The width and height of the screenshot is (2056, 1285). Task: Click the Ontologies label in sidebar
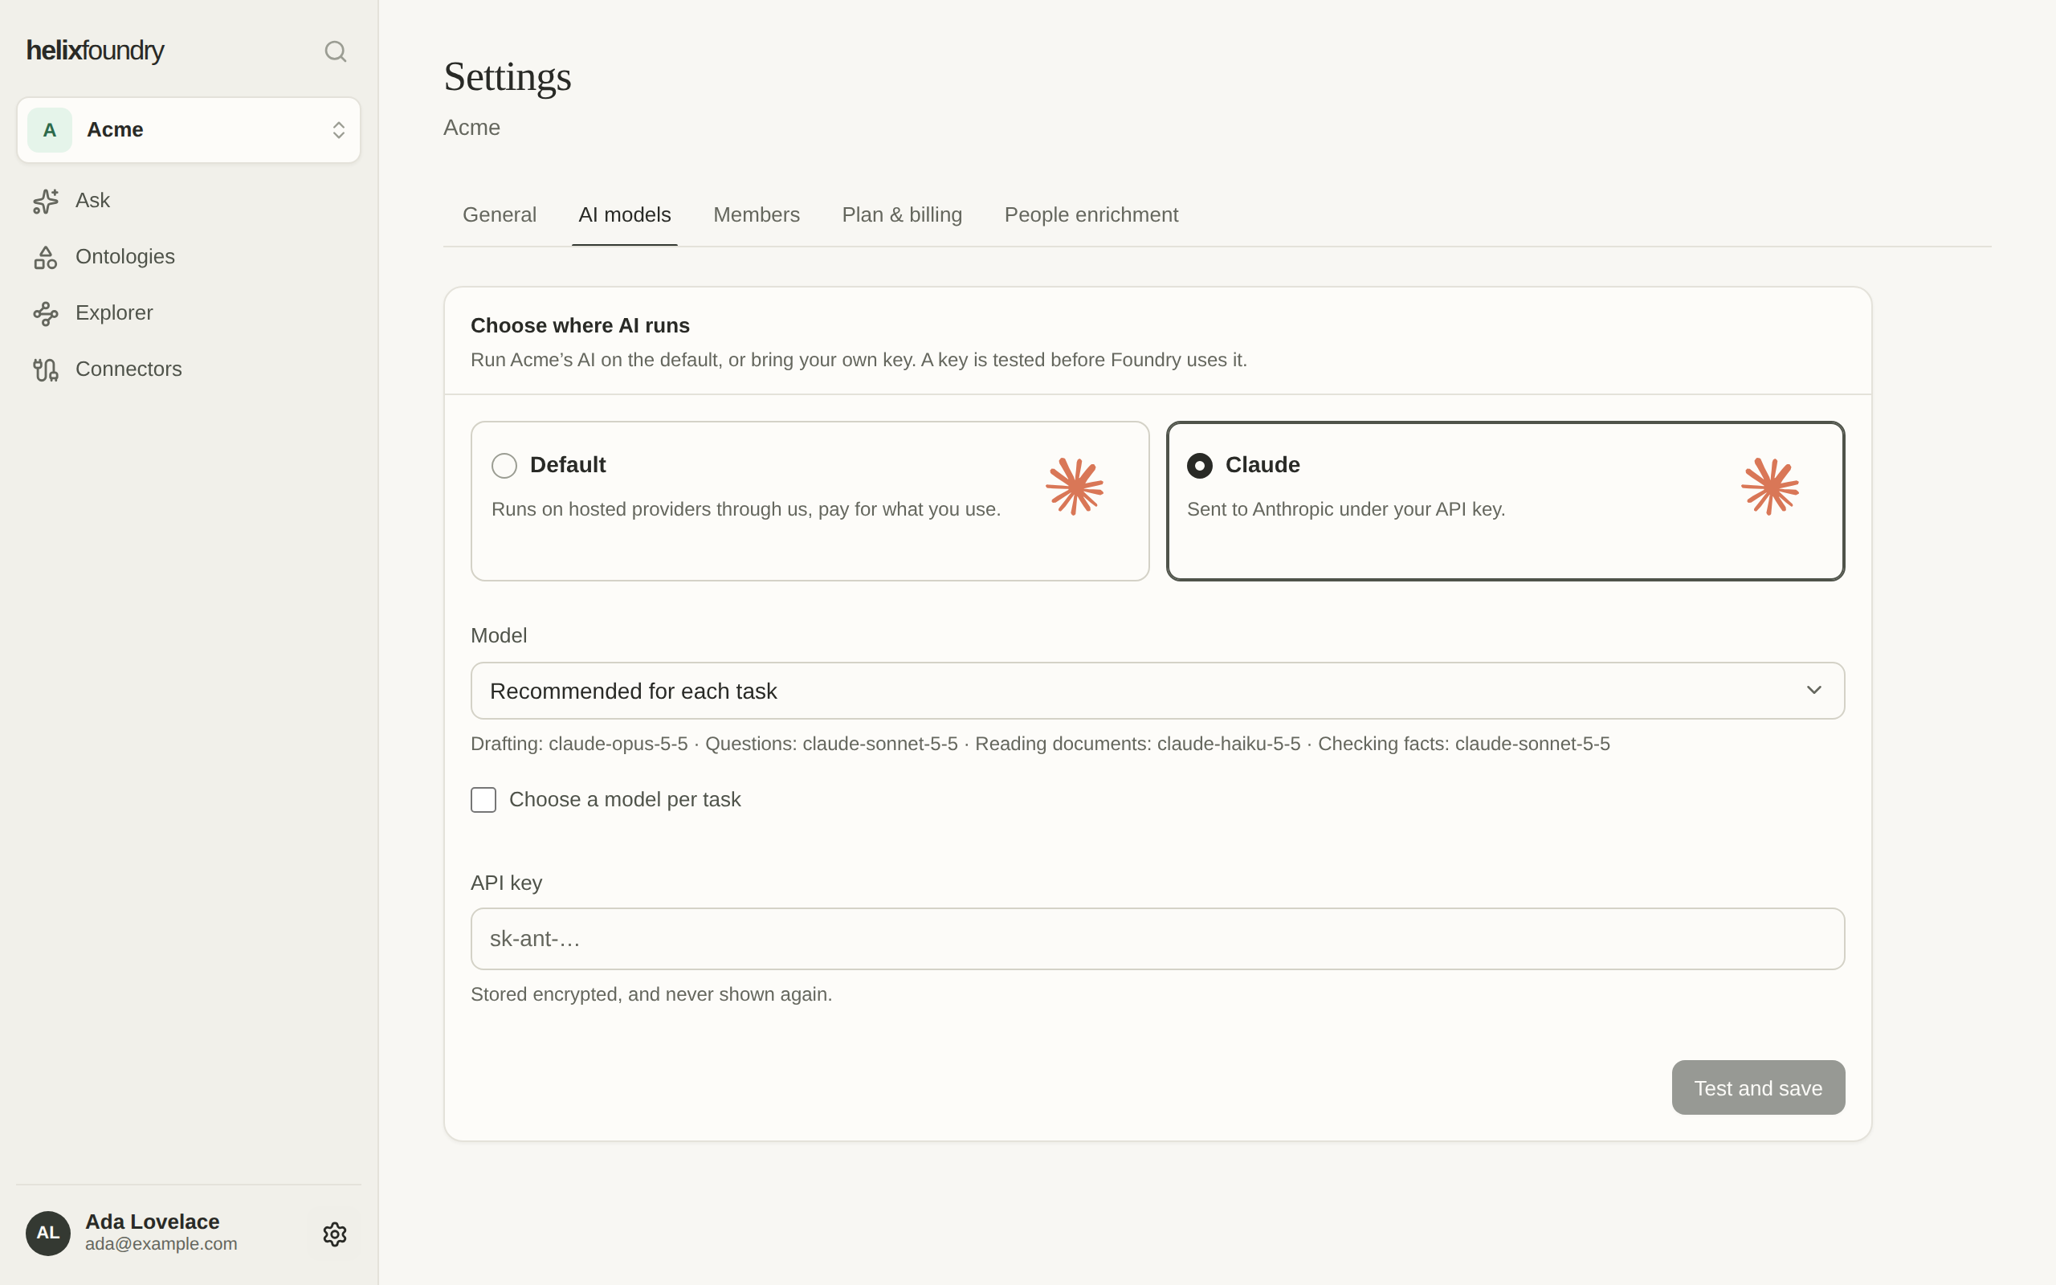tap(125, 257)
